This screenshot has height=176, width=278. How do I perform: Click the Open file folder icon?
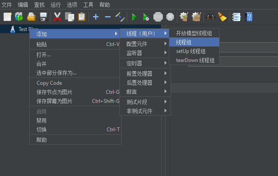31,17
